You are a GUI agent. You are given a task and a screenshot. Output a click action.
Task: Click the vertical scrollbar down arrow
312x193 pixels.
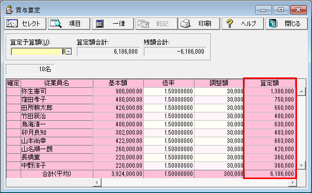pos(301,166)
